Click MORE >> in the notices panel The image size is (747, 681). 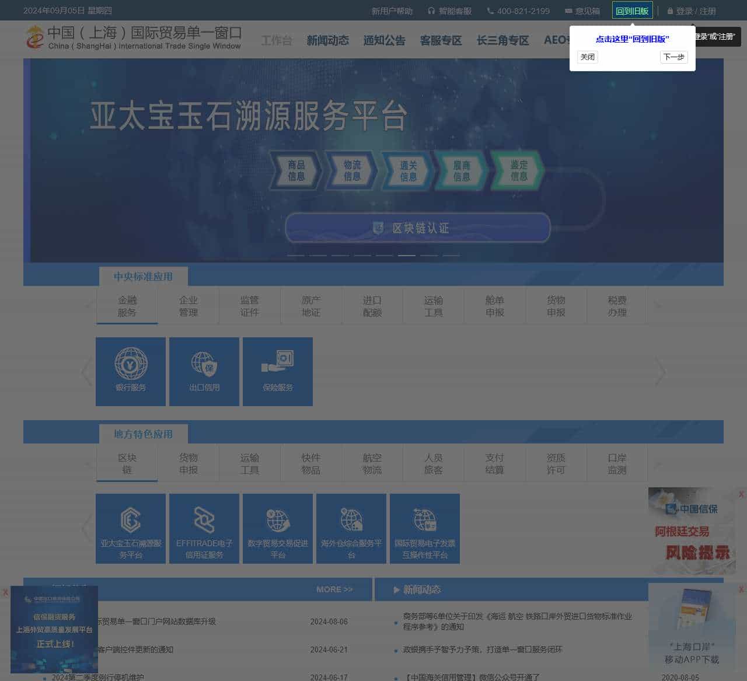coord(334,589)
